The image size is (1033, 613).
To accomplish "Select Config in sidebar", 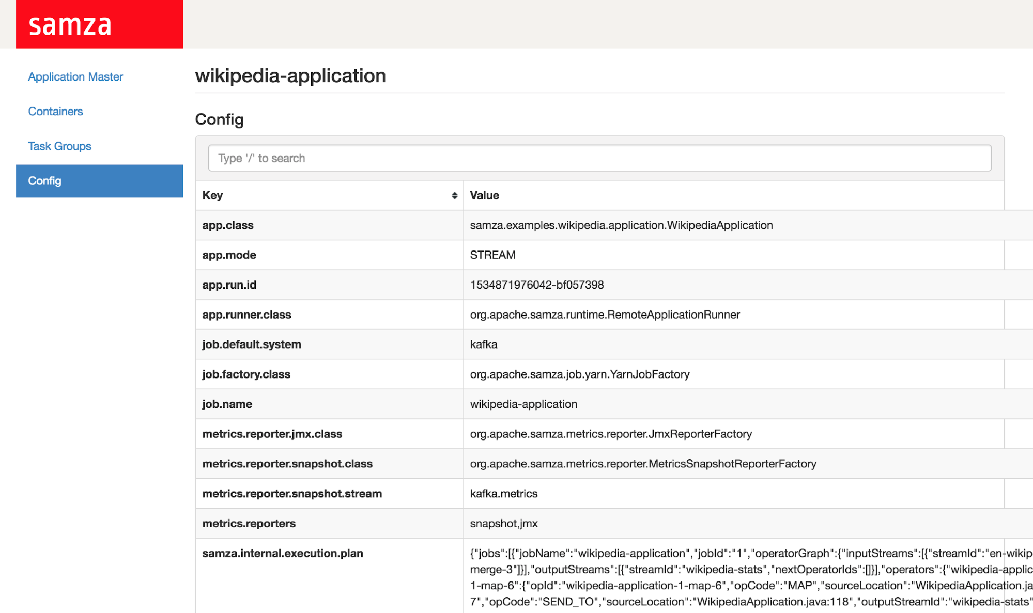I will coord(99,181).
